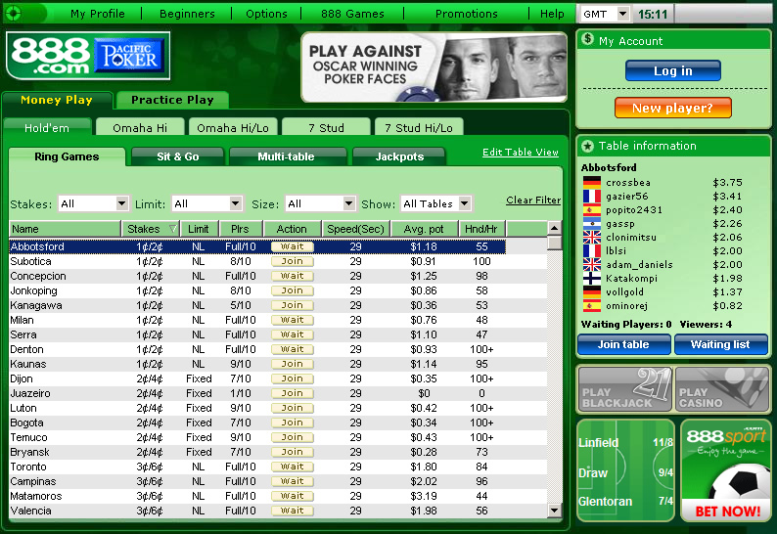Click the 888.com Pacific Poker logo
777x534 pixels.
point(88,56)
